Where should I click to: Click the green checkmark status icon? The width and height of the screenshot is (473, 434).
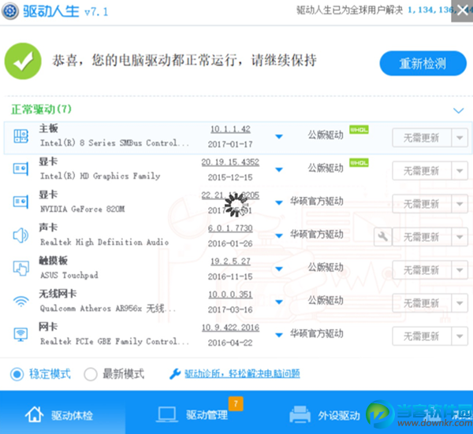coord(23,61)
